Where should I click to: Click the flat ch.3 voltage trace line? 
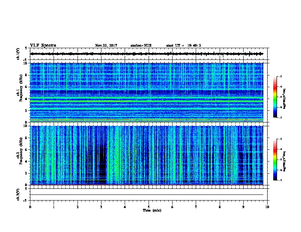(x=147, y=195)
